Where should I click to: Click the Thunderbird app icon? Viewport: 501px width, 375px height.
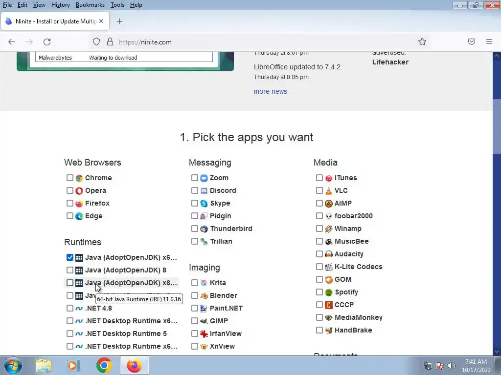tap(204, 229)
